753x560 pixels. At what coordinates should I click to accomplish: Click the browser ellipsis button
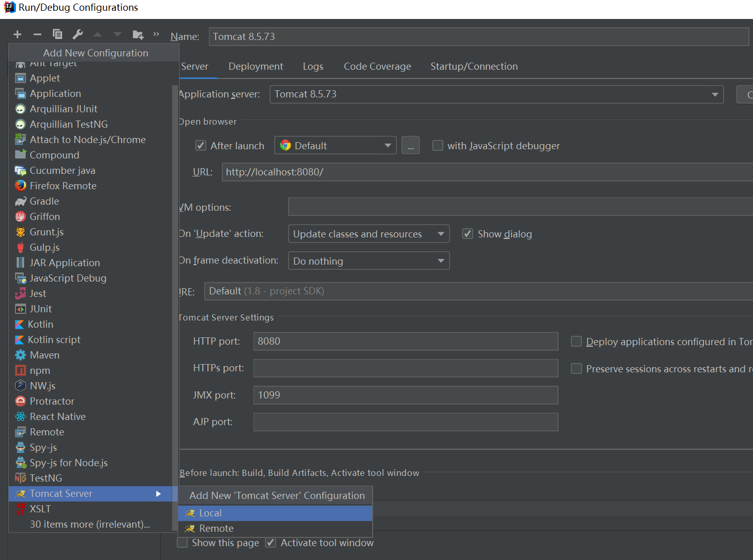coord(411,146)
